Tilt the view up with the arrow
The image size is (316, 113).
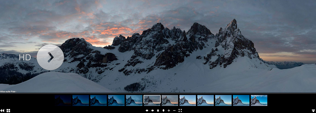158,110
